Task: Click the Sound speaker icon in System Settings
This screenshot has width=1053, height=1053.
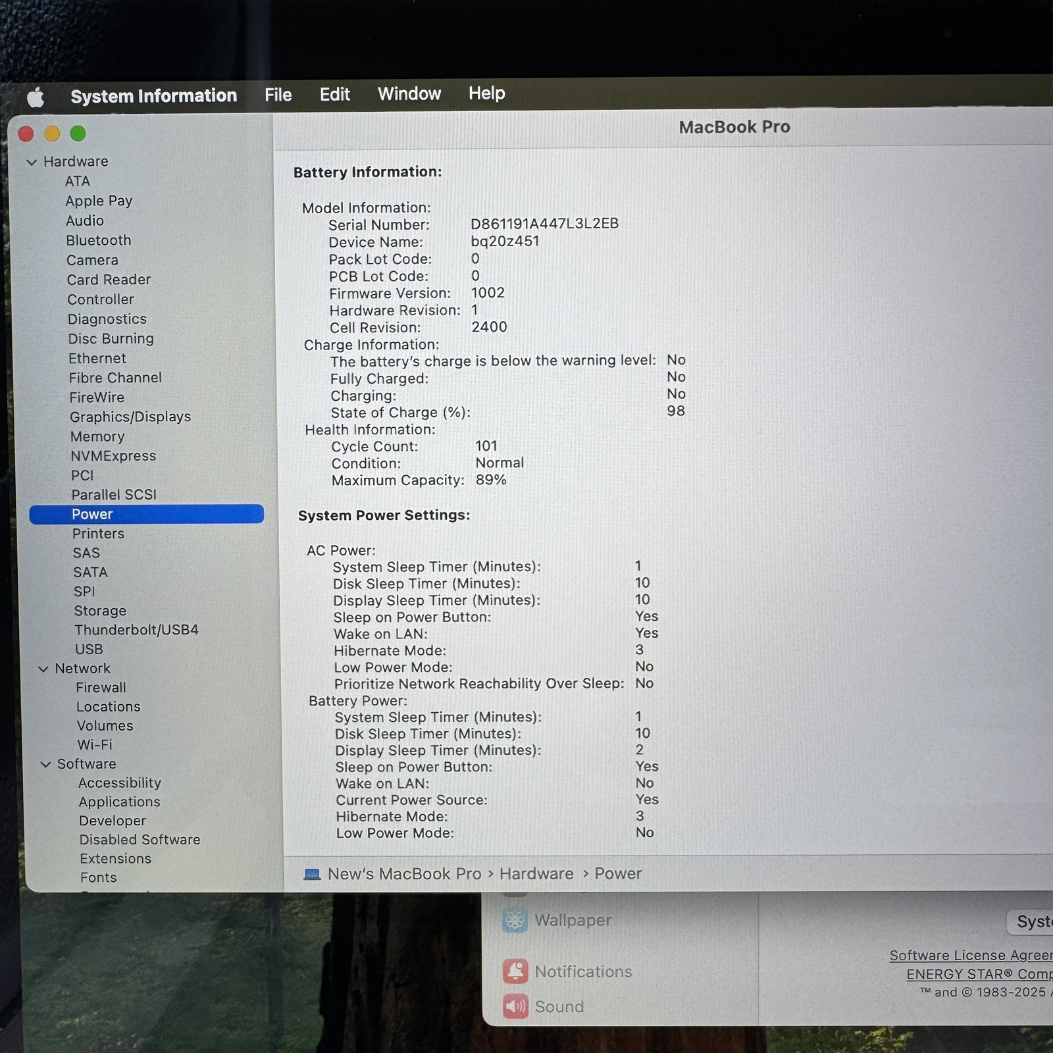Action: tap(515, 1006)
